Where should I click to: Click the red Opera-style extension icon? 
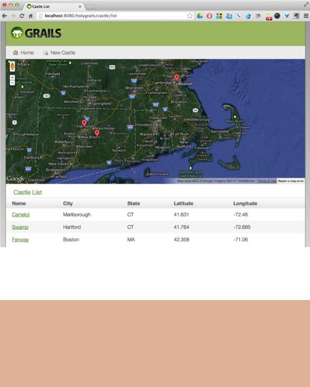click(x=209, y=16)
